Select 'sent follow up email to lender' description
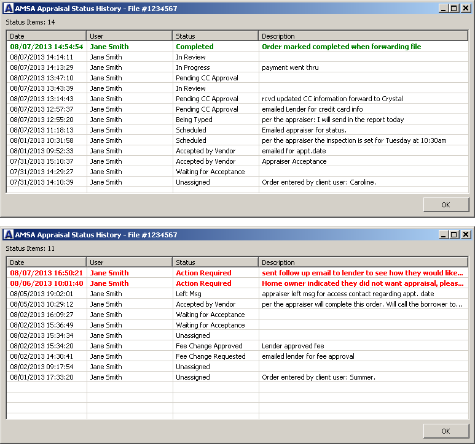The image size is (475, 444). [x=363, y=273]
